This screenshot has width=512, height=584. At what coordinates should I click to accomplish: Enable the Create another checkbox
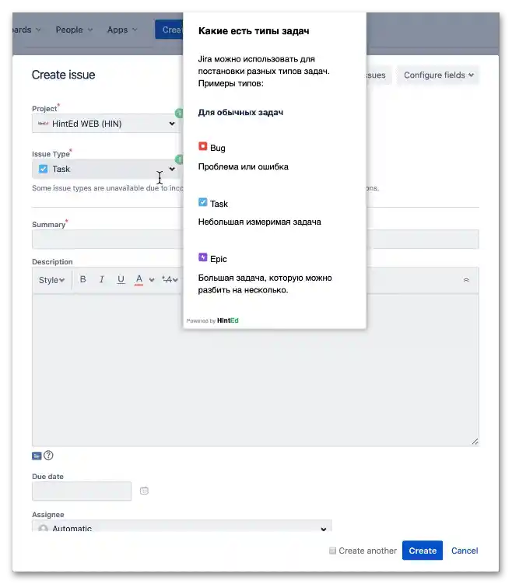[333, 551]
